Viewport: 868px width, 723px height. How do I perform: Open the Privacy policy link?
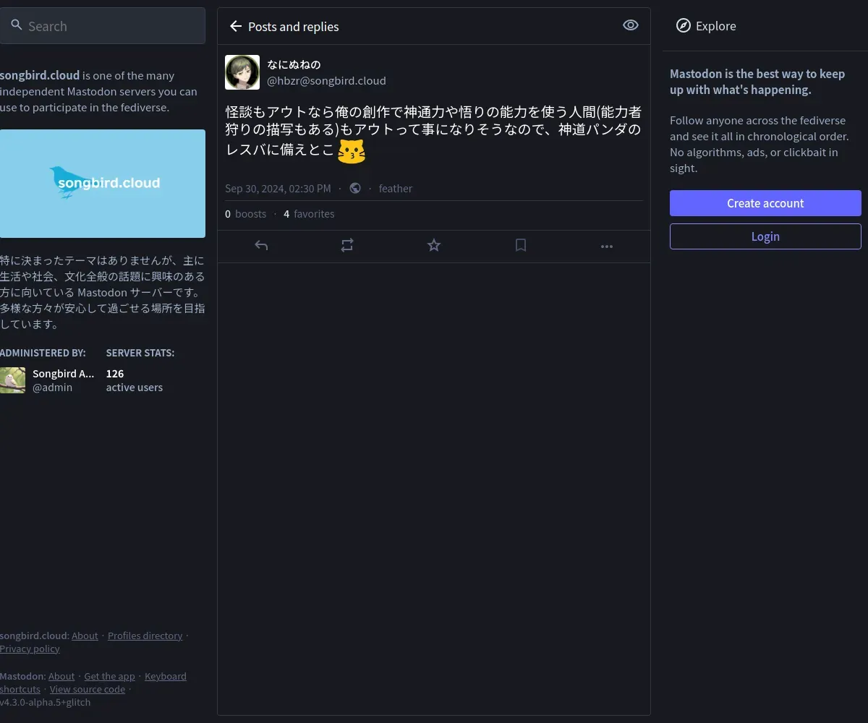pos(30,649)
